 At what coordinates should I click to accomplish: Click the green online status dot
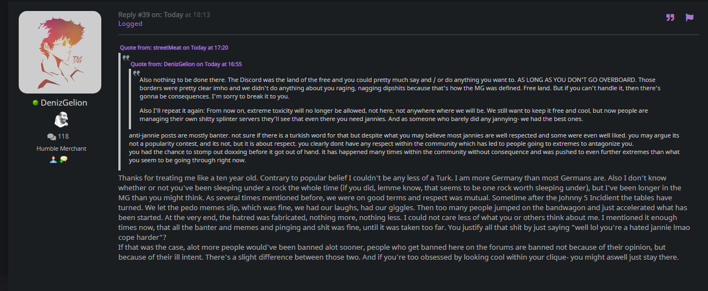[x=35, y=103]
